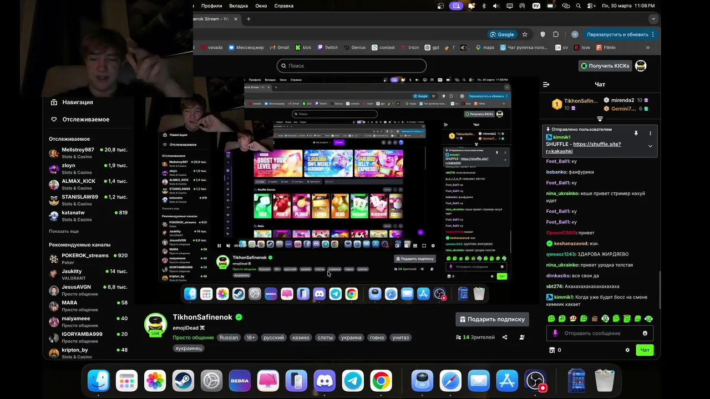710x399 pixels.
Task: Open the Профили menu
Action: (211, 6)
